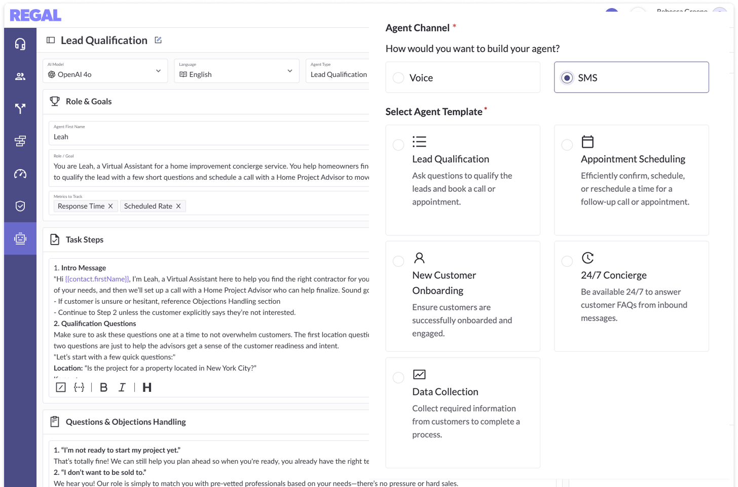Open the branching journeys icon in sidebar
738x487 pixels.
coord(20,108)
